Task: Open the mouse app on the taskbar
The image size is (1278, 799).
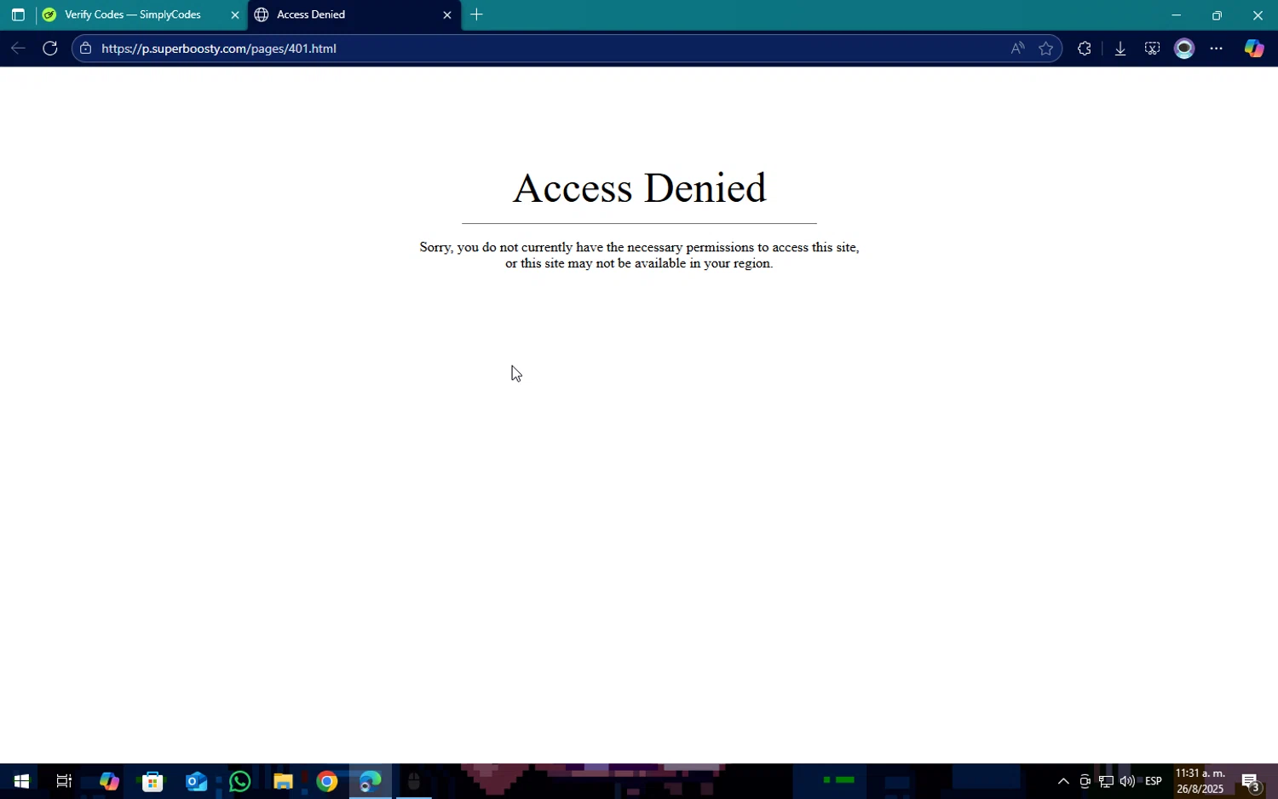Action: [x=414, y=781]
